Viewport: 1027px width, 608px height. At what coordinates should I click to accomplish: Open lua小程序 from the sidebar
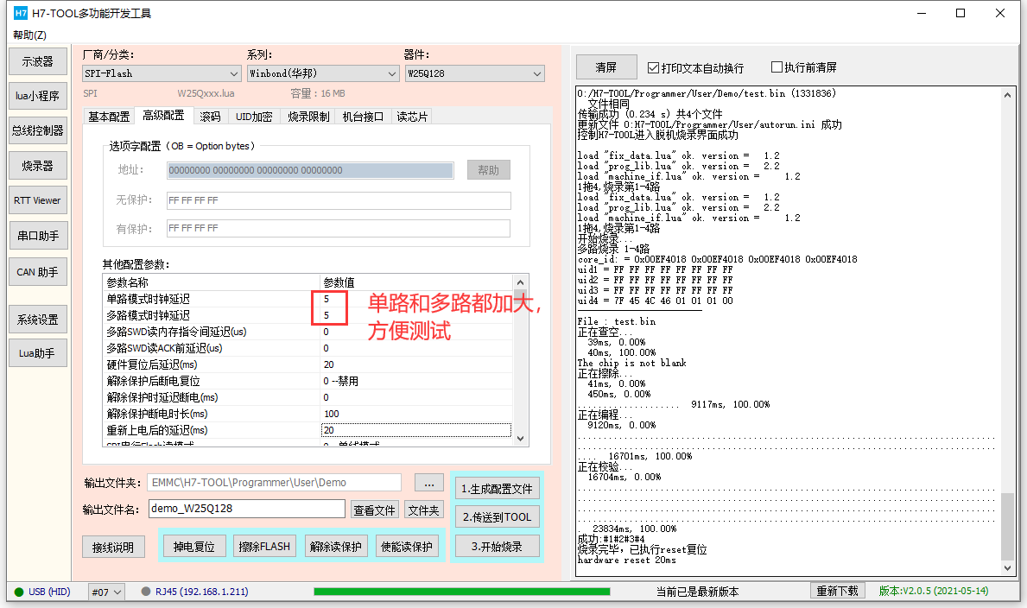(x=38, y=96)
